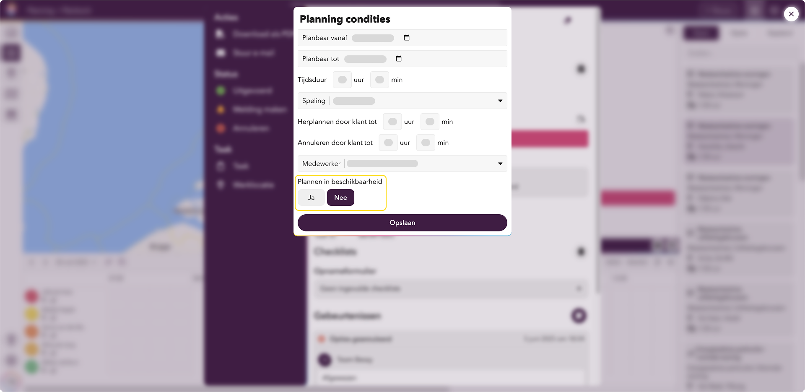This screenshot has height=392, width=805.
Task: Open the Planbaar tot calendar picker
Action: 399,59
